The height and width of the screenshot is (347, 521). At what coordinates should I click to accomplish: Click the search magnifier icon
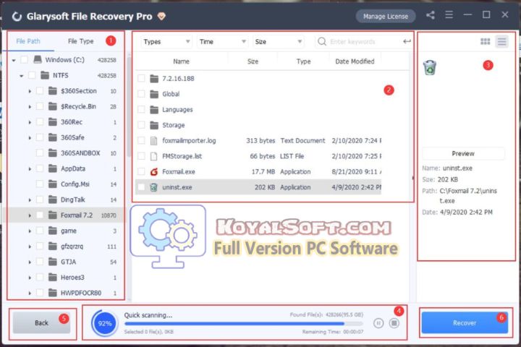[321, 41]
